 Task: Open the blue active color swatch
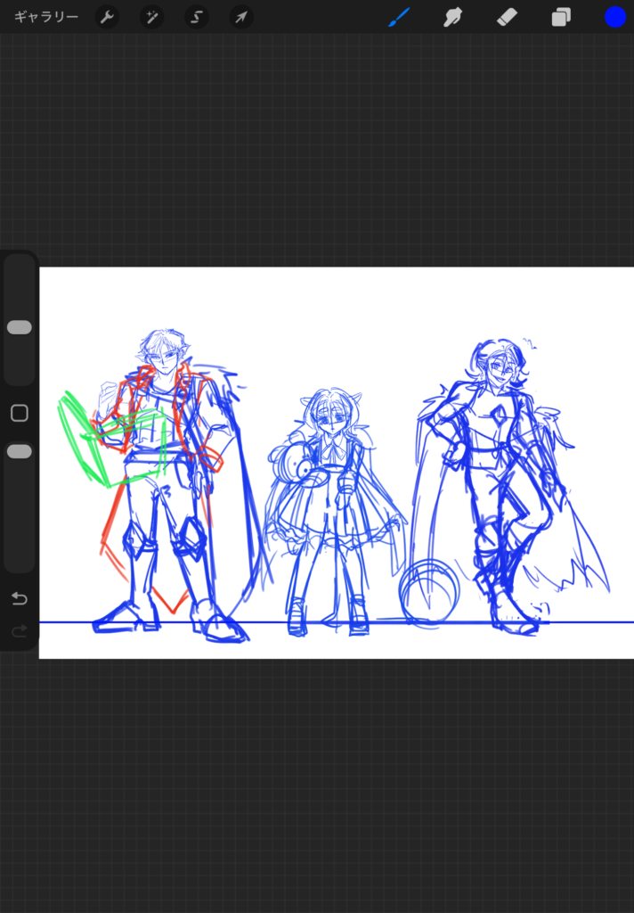coord(614,17)
